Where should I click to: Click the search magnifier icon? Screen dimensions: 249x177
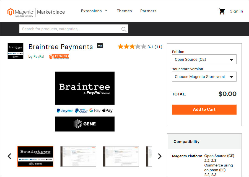pyautogui.click(x=124, y=29)
